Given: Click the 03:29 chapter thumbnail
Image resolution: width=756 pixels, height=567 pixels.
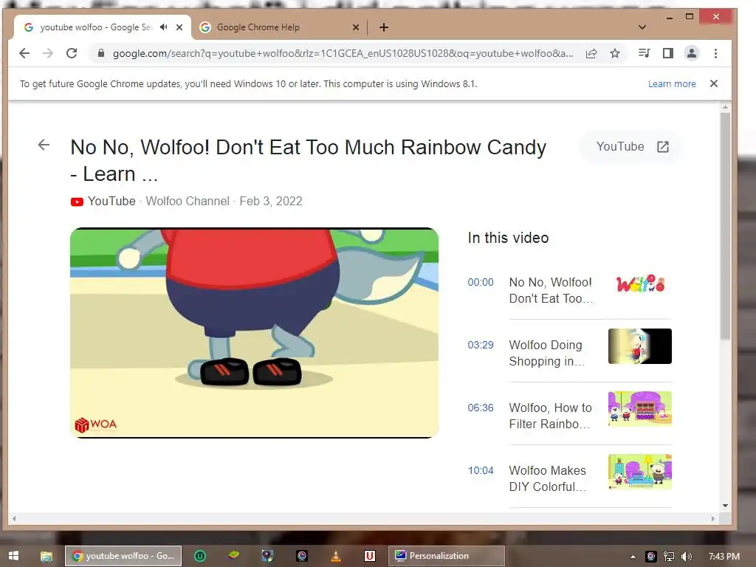Looking at the screenshot, I should click(640, 346).
